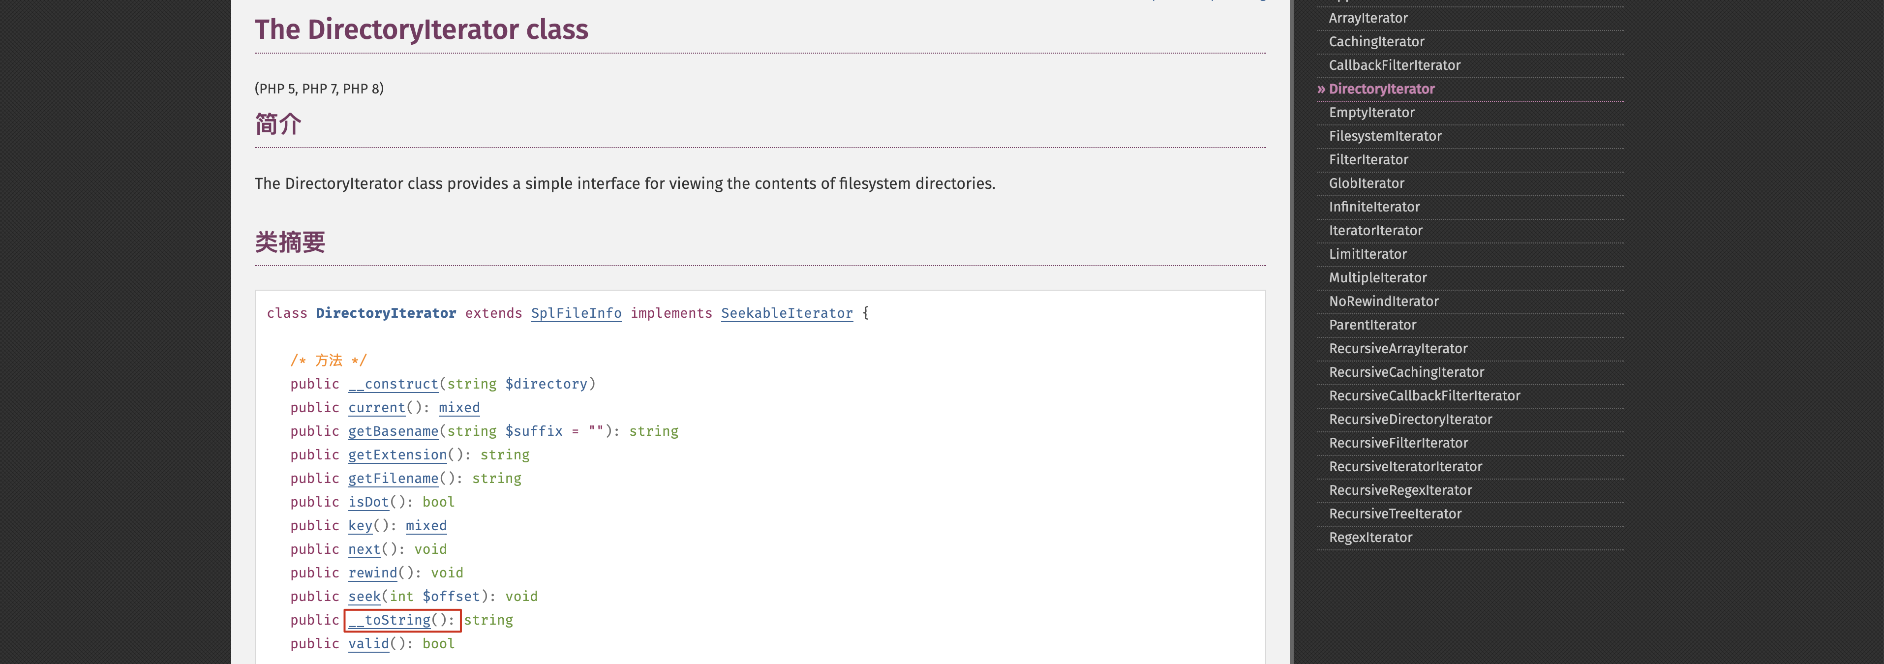Viewport: 1884px width, 664px height.
Task: Open the getFilename method link
Action: [393, 478]
